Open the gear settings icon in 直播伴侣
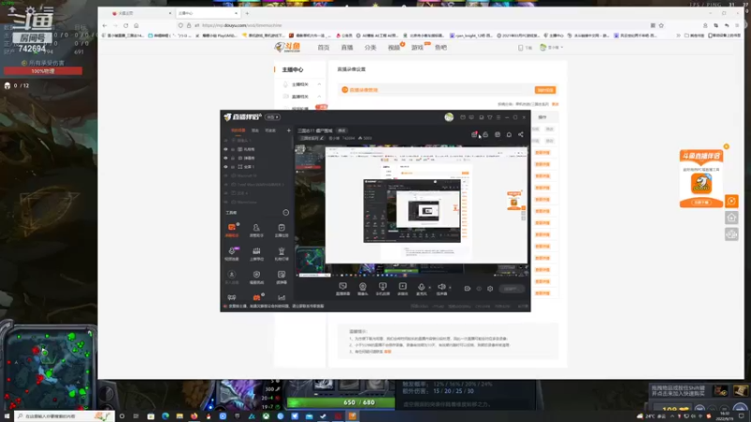751x422 pixels. [x=490, y=289]
